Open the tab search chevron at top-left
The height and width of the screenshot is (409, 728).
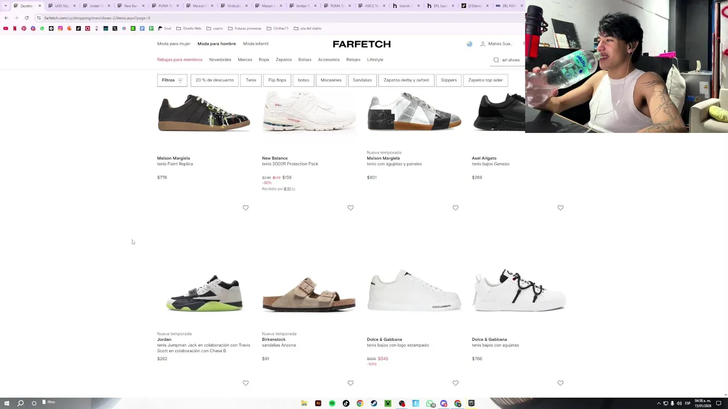[6, 6]
